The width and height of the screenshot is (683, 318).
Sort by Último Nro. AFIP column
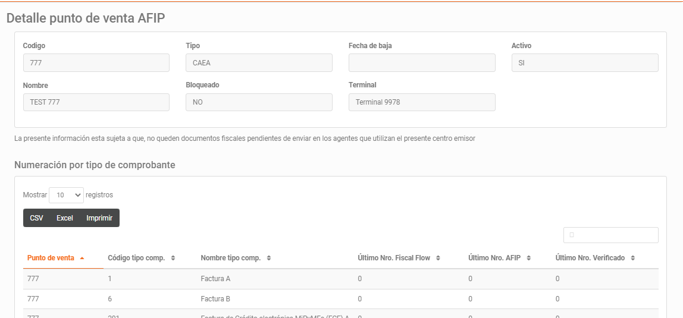pyautogui.click(x=507, y=258)
